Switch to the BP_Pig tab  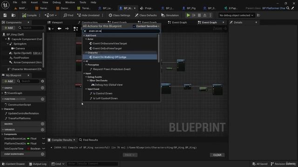pos(189,8)
